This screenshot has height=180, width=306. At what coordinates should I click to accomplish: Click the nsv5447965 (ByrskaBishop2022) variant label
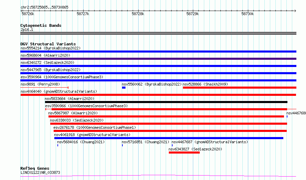click(51, 70)
